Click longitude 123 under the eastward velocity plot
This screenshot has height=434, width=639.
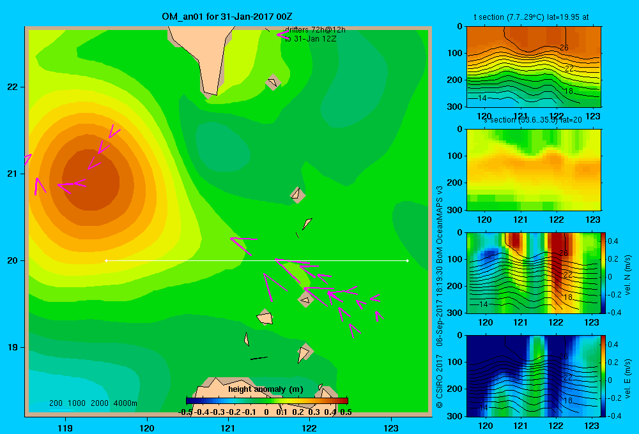pyautogui.click(x=592, y=426)
